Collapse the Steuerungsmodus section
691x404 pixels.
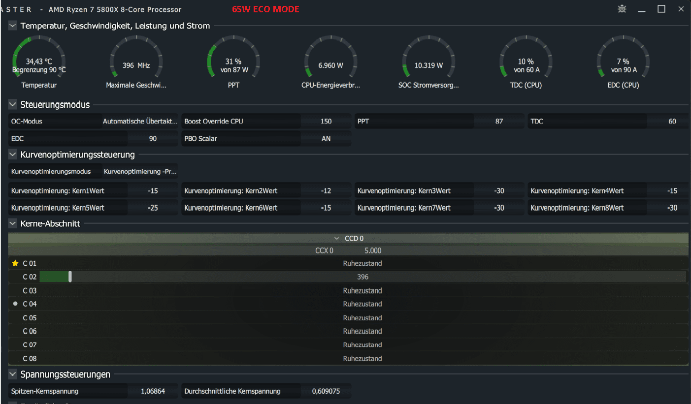click(x=13, y=104)
